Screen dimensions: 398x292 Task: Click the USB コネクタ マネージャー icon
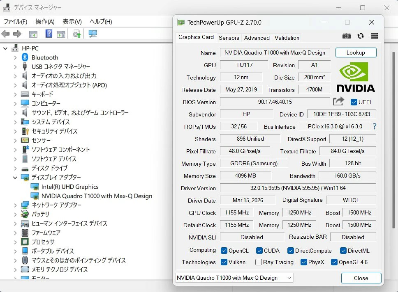coord(25,66)
